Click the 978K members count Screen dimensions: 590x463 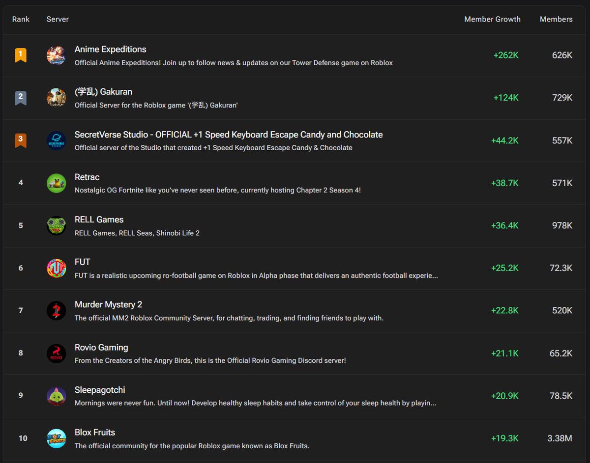(x=562, y=225)
